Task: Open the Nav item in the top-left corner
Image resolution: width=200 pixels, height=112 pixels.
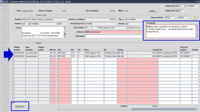Action: tap(3, 5)
